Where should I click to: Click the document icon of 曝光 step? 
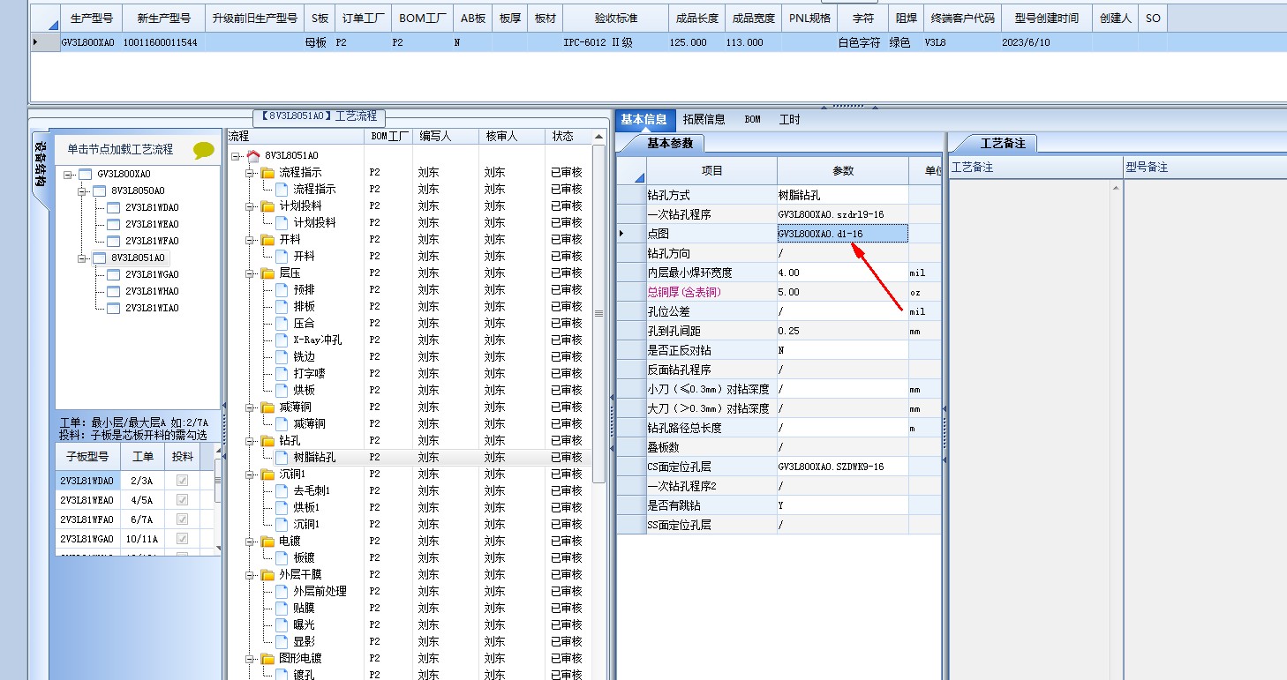pos(282,625)
